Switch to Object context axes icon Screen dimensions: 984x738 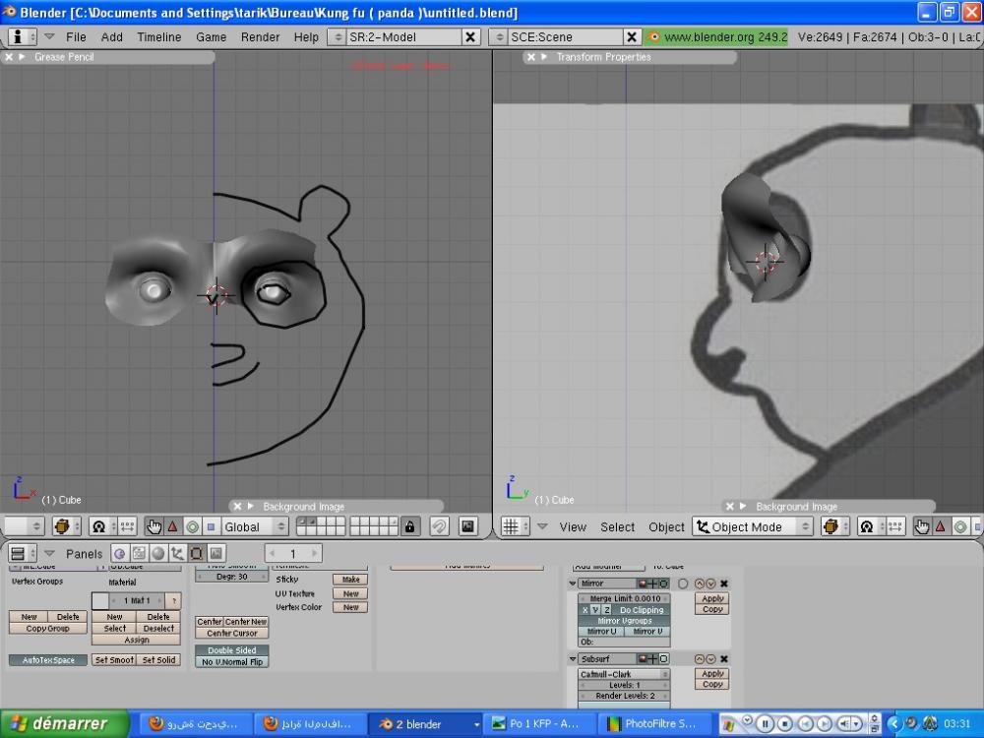pyautogui.click(x=177, y=553)
